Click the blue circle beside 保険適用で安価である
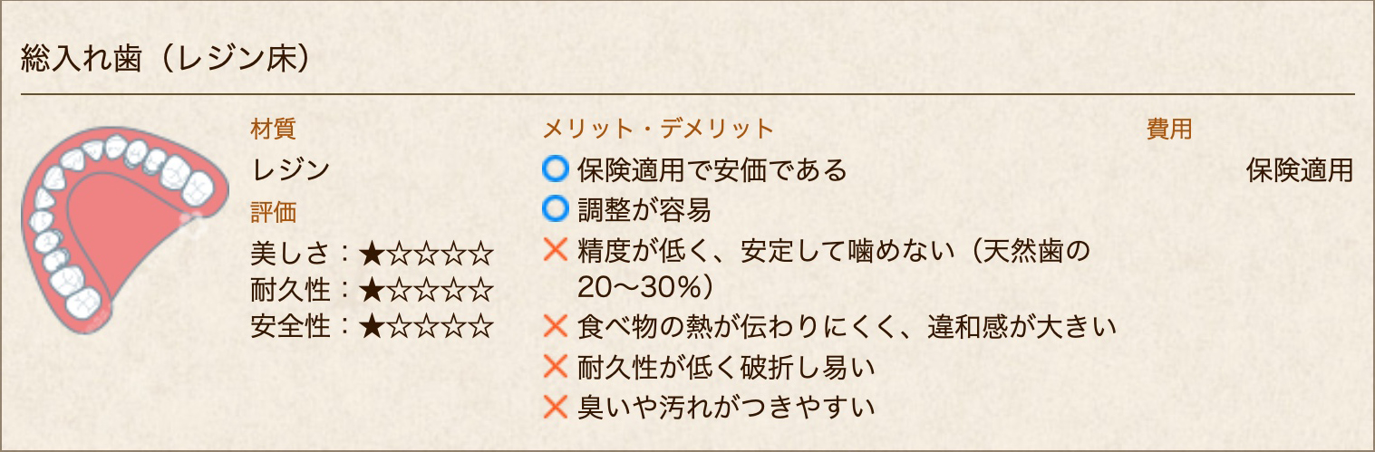Image resolution: width=1375 pixels, height=452 pixels. (x=555, y=168)
